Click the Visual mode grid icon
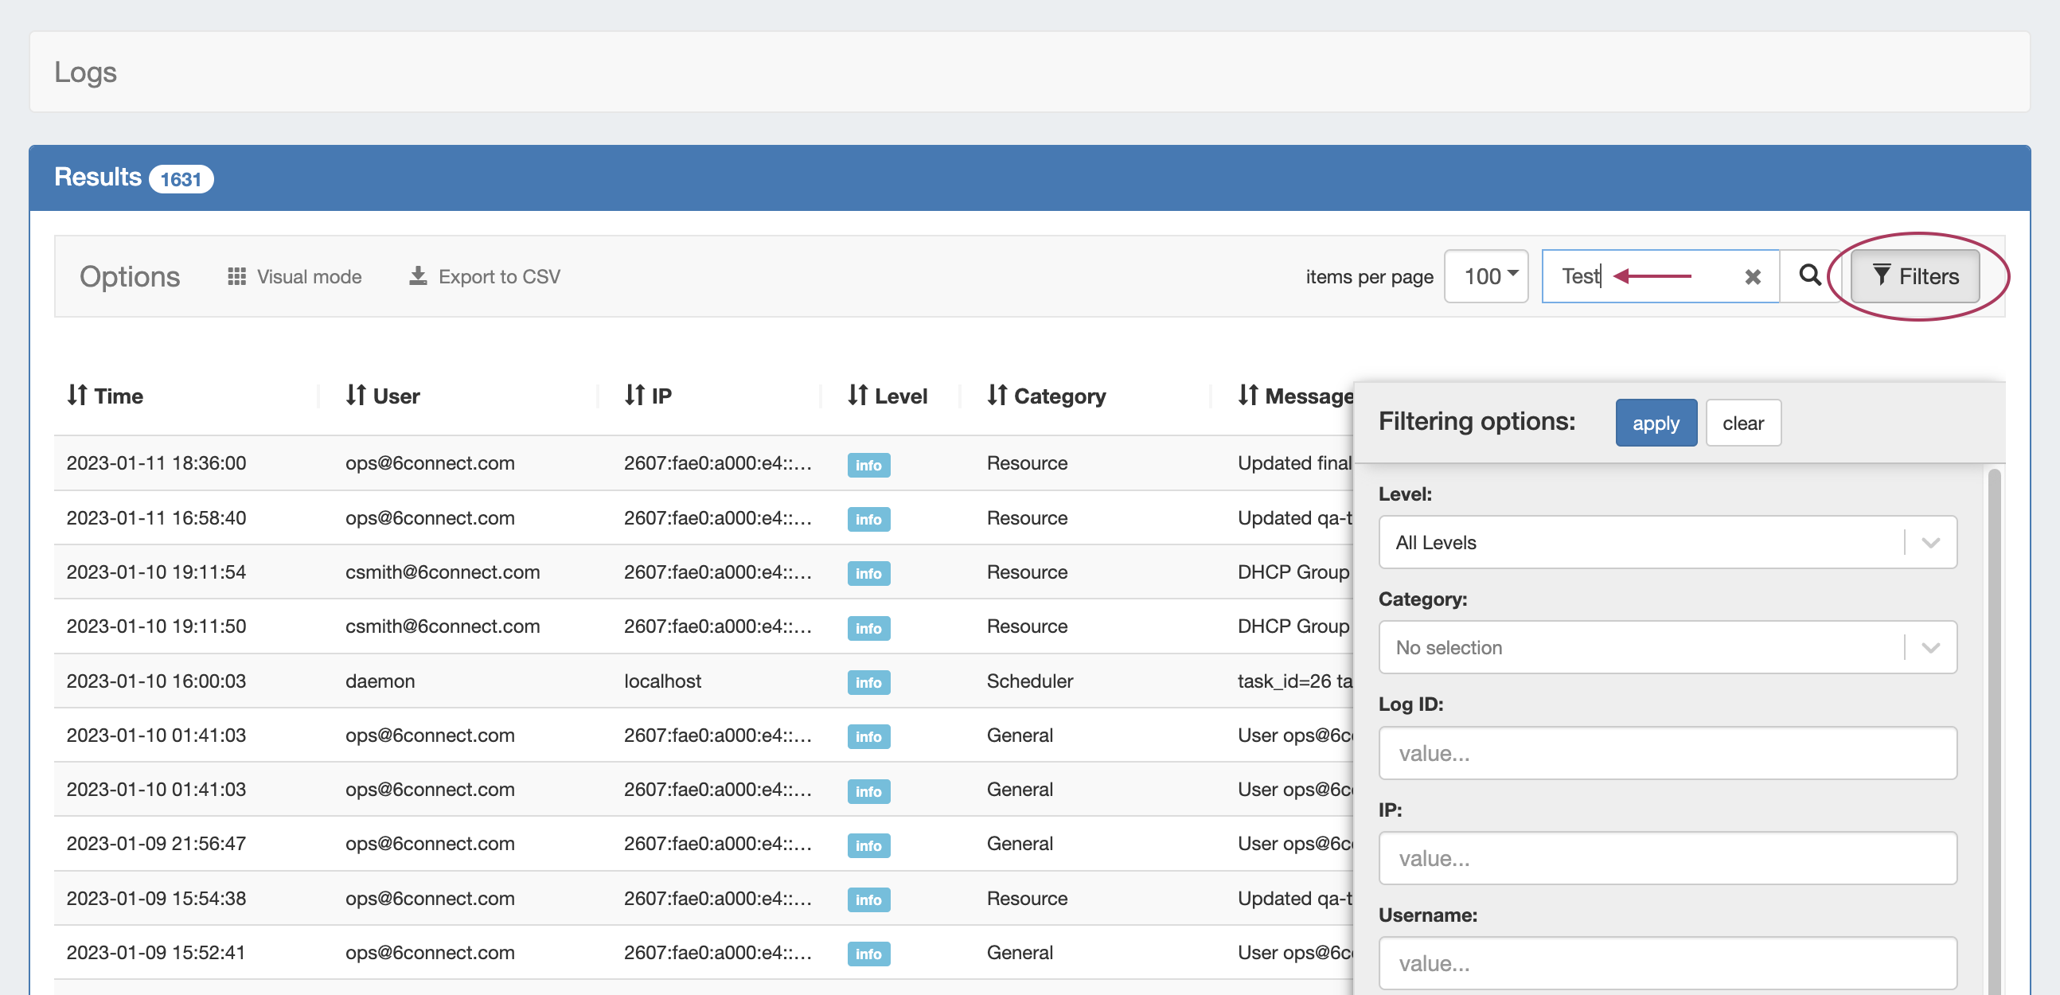The width and height of the screenshot is (2060, 995). (236, 276)
